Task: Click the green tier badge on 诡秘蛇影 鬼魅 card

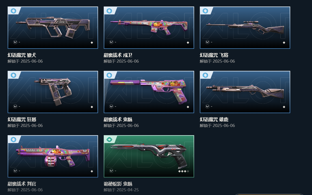Action: pyautogui.click(x=109, y=139)
